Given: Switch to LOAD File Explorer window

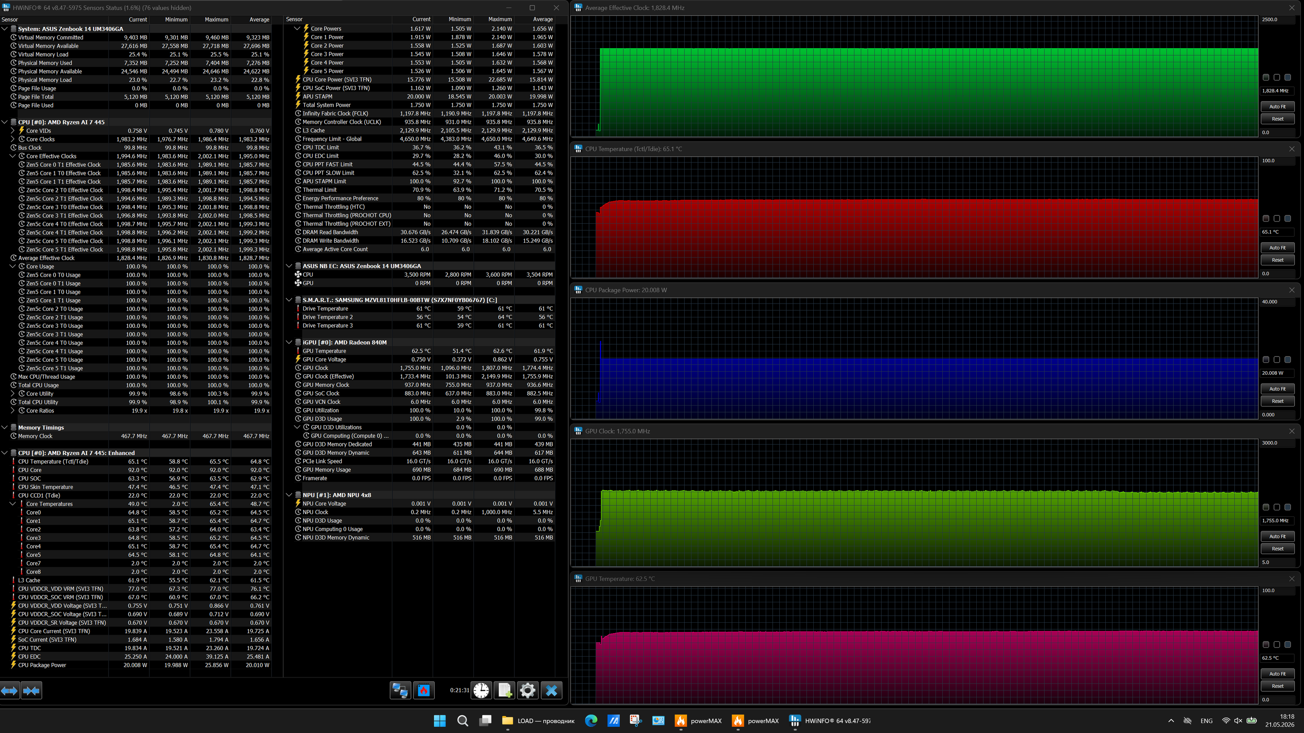Looking at the screenshot, I should tap(538, 721).
